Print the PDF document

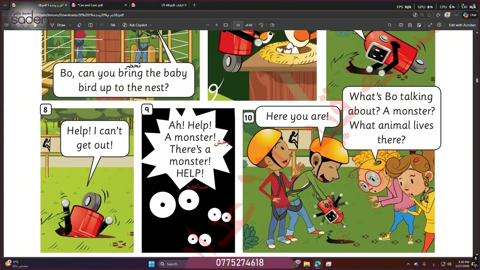(x=401, y=25)
